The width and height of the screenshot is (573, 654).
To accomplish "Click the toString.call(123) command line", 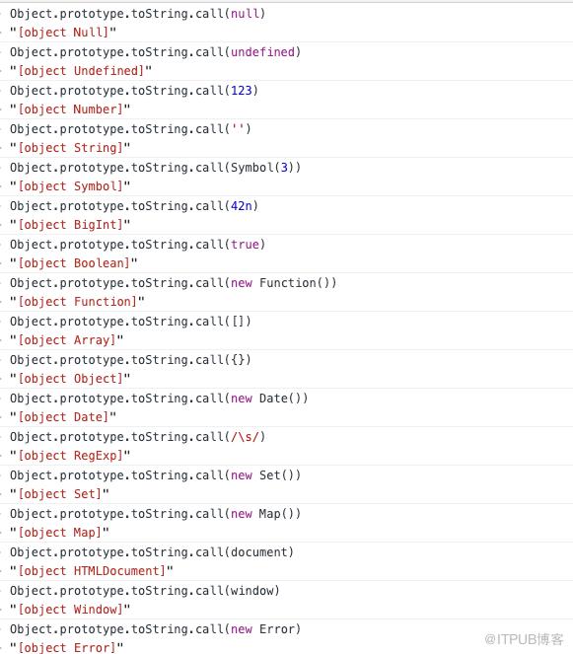I will 134,91.
